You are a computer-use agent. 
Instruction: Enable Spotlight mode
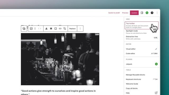142,32
